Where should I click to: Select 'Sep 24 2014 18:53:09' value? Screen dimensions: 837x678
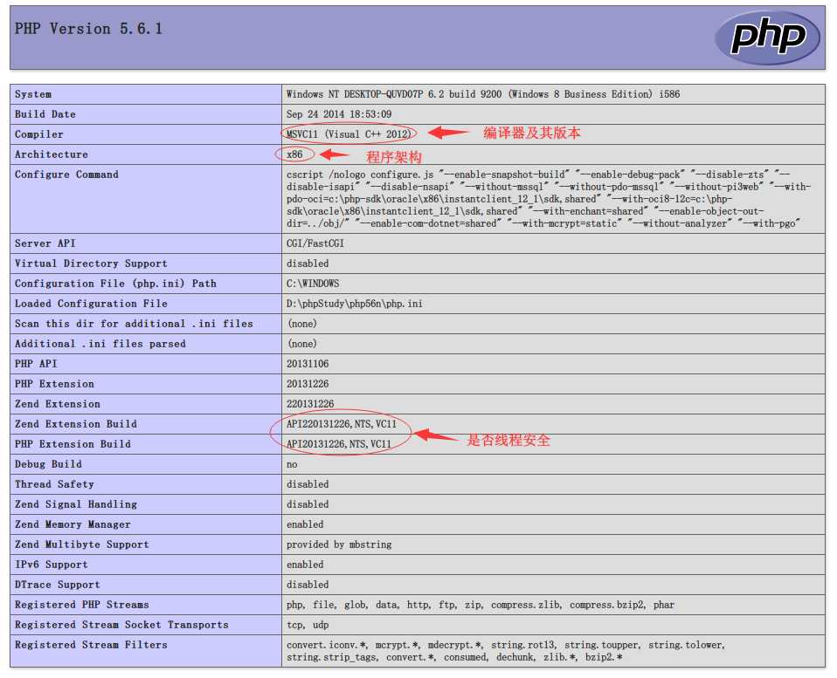[339, 114]
